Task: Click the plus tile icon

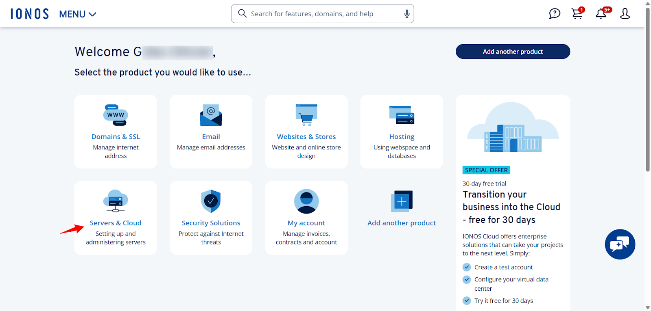Action: click(x=402, y=201)
